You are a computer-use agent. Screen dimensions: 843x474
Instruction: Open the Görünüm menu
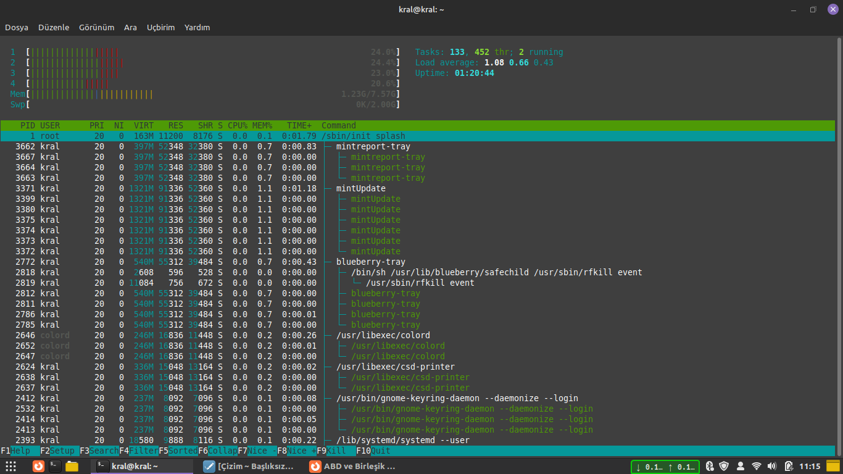(97, 28)
